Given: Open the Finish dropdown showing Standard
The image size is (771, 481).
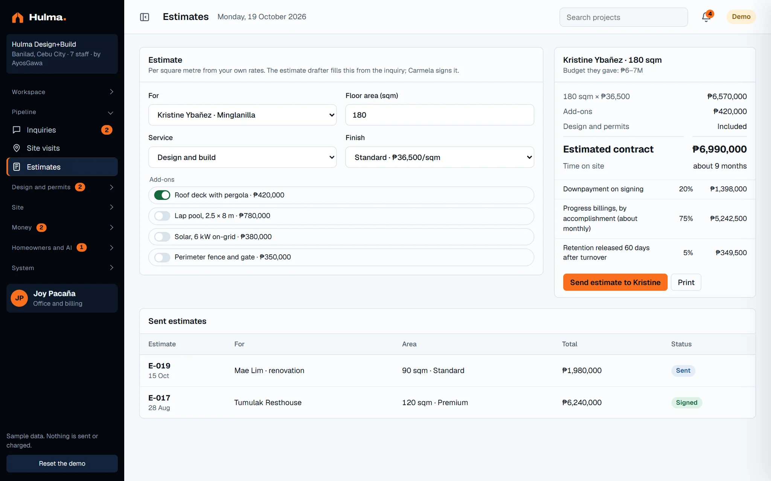Looking at the screenshot, I should pyautogui.click(x=440, y=157).
